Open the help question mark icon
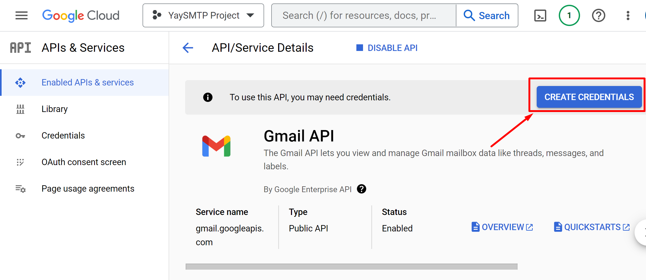Image resolution: width=646 pixels, height=280 pixels. click(598, 16)
